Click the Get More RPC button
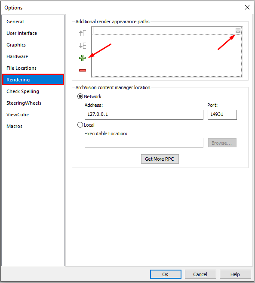 point(160,159)
